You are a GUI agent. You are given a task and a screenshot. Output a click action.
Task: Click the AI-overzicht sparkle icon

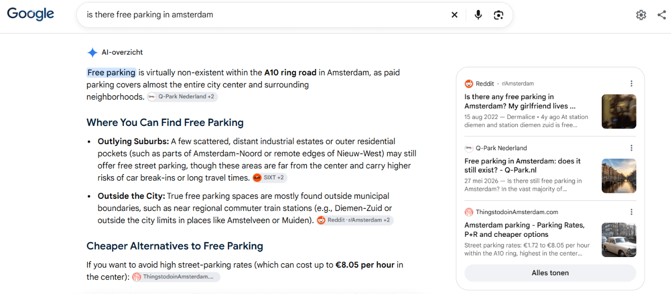(x=92, y=52)
